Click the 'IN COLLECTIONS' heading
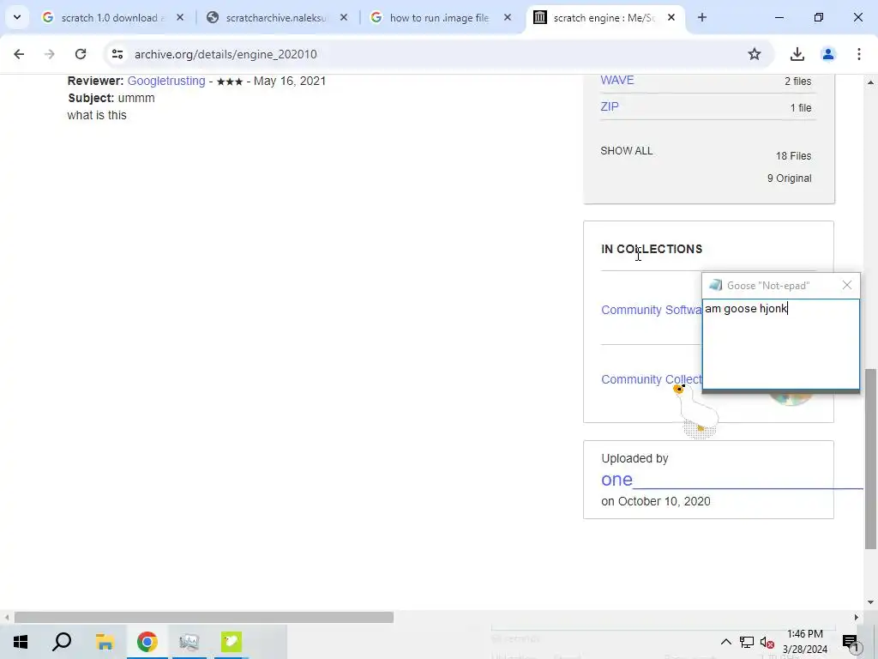Screen dimensions: 878x659 pyautogui.click(x=652, y=249)
